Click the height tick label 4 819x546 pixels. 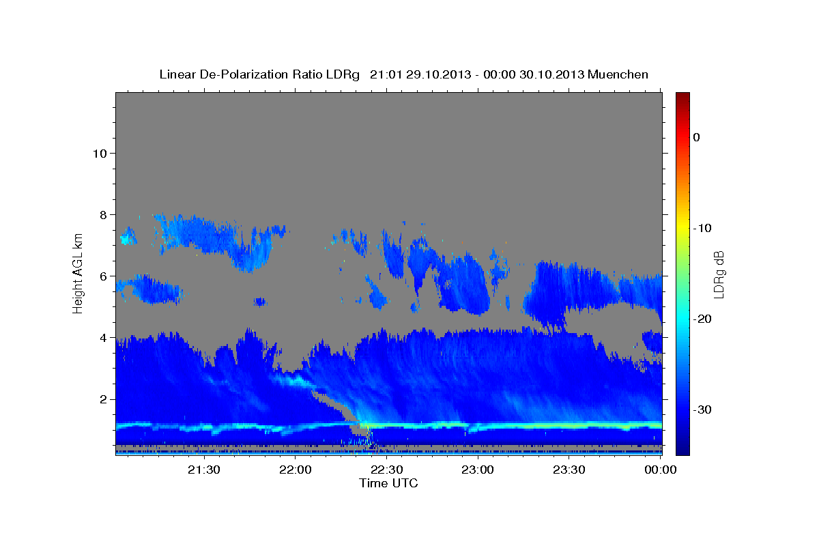(102, 338)
